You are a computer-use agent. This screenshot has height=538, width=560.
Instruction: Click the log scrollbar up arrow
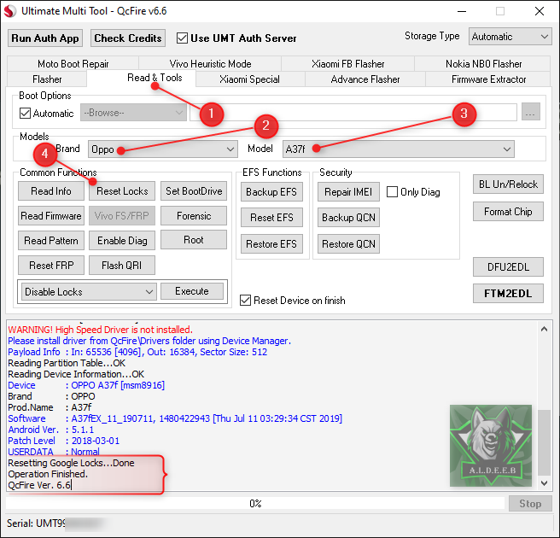[x=544, y=329]
